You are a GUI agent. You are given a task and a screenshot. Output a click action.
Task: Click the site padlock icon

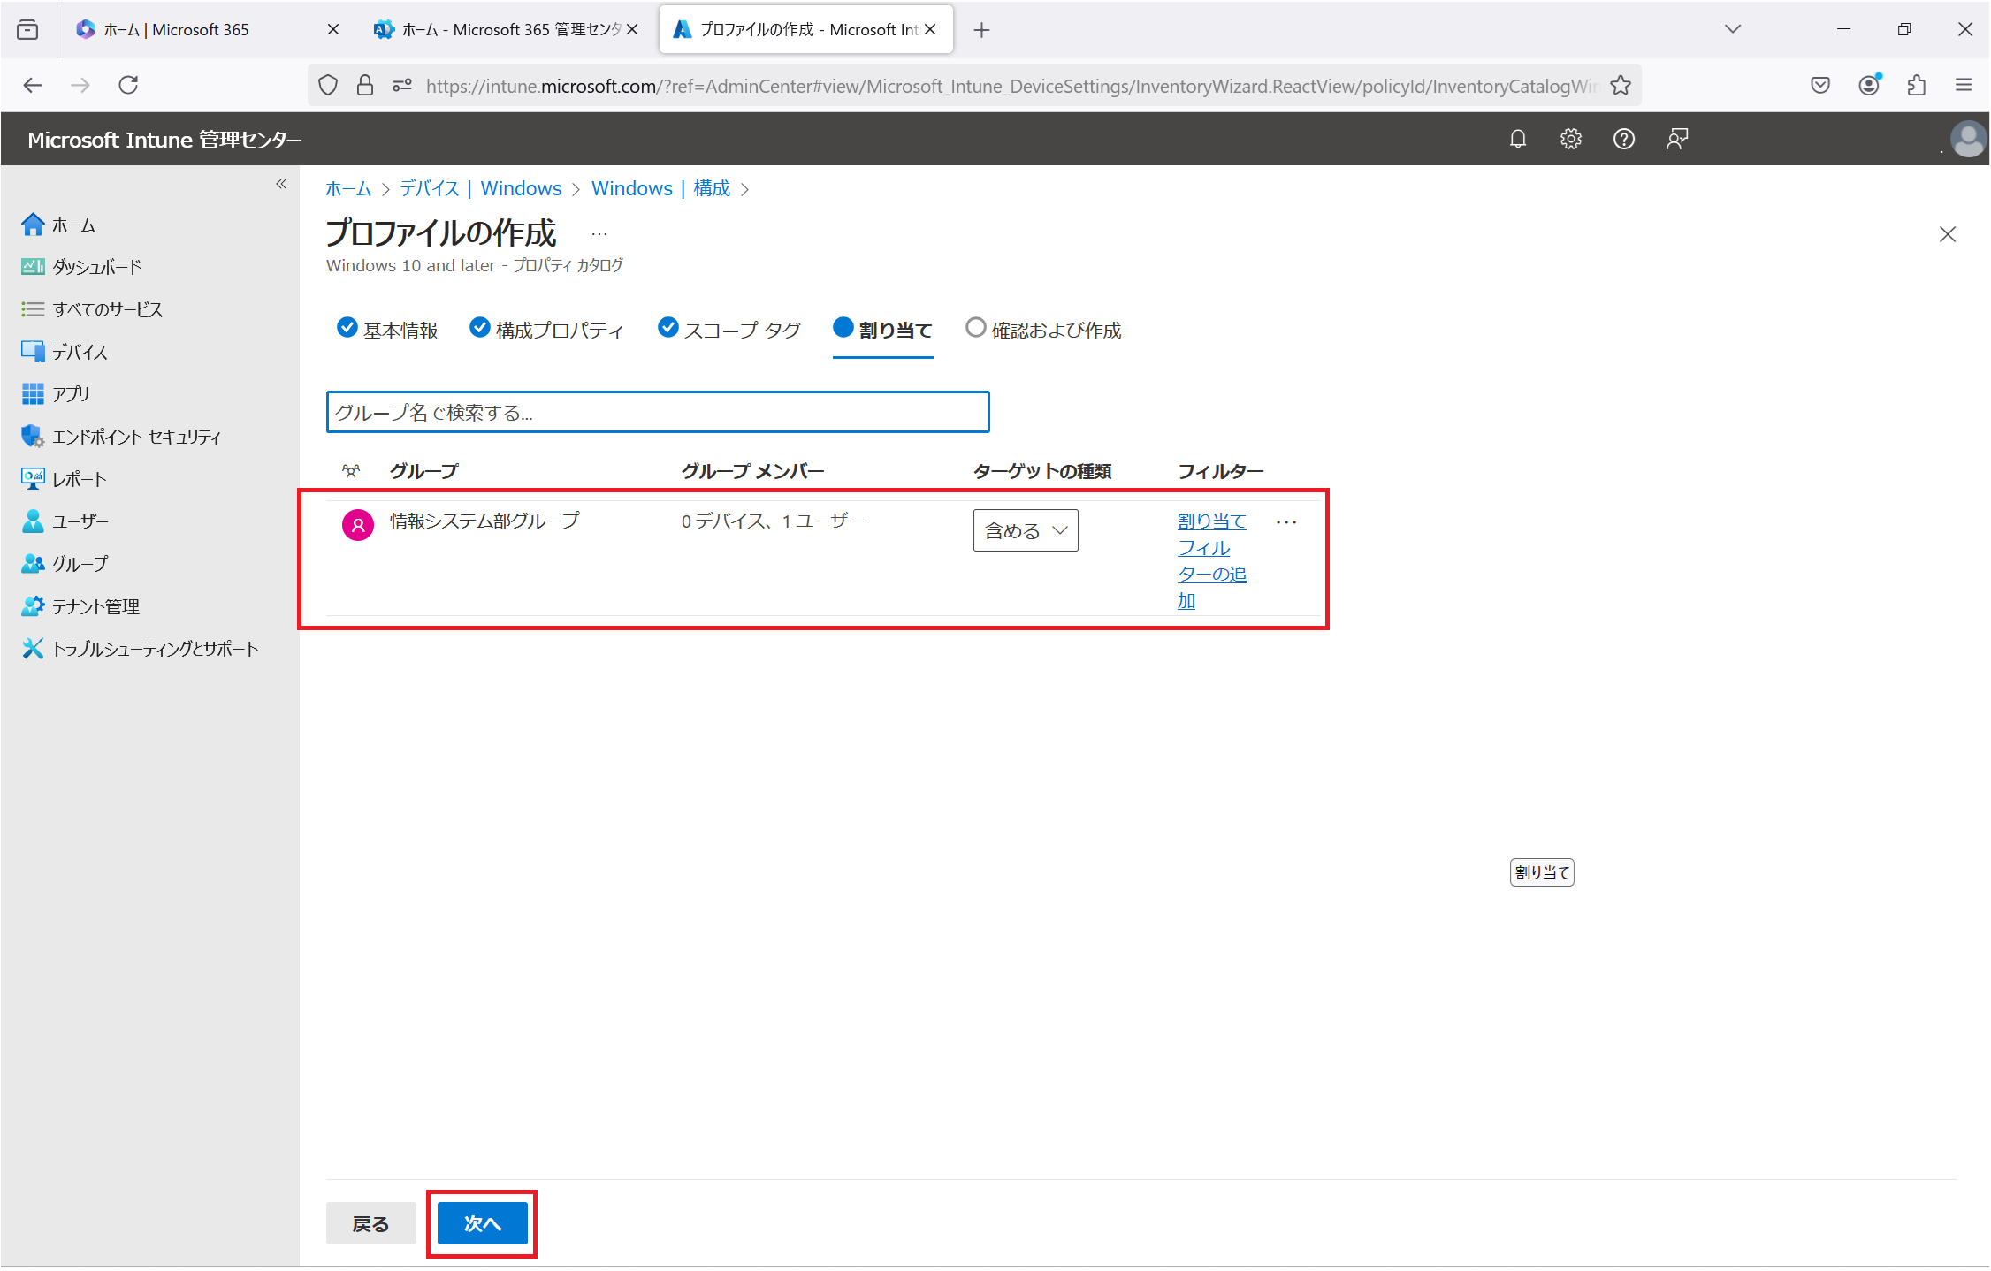coord(364,85)
